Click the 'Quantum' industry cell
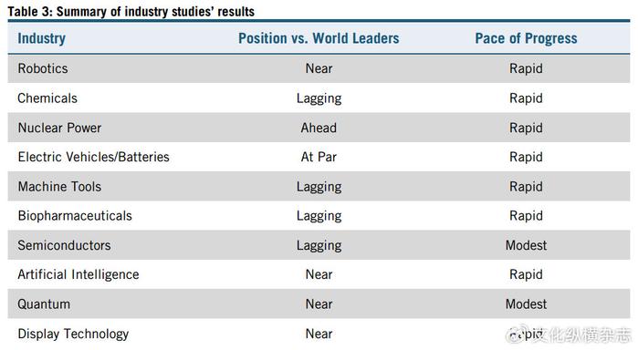Viewport: 638px width, 350px height. click(44, 304)
